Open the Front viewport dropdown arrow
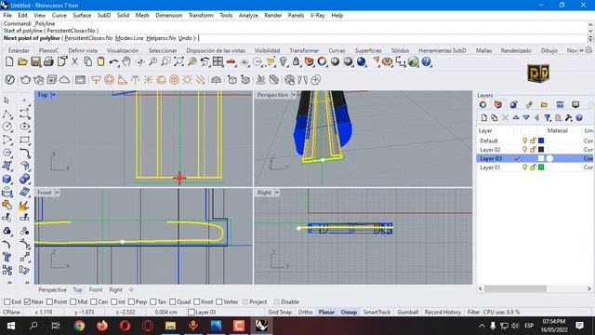 click(58, 193)
